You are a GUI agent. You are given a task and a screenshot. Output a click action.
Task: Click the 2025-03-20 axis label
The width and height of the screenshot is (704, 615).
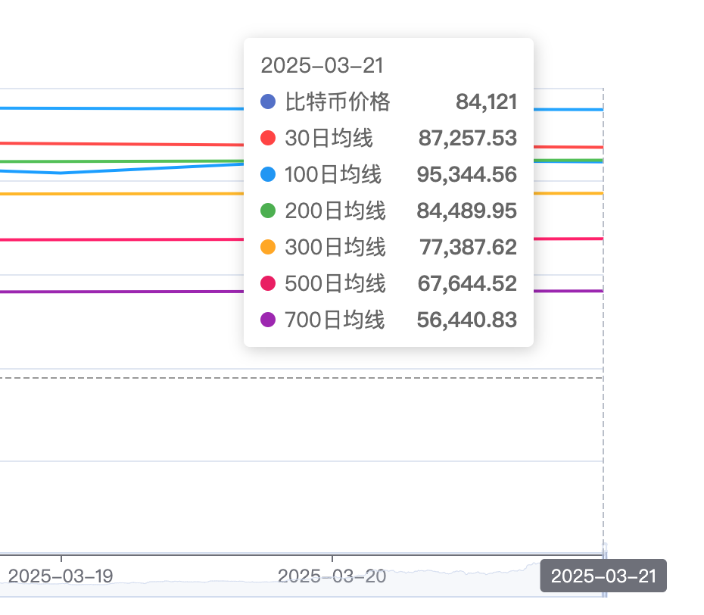pyautogui.click(x=332, y=576)
